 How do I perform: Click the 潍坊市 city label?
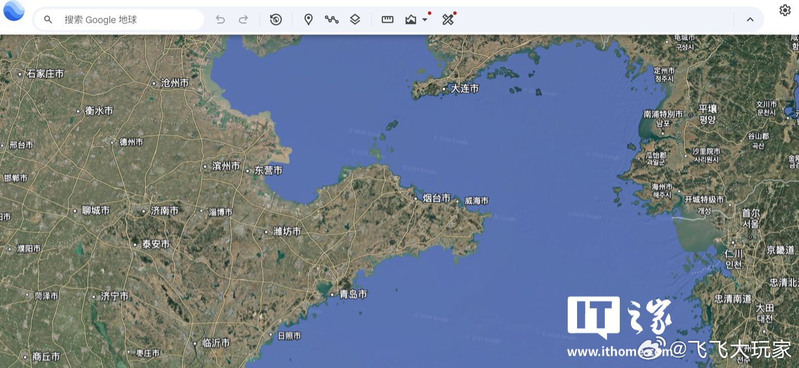[287, 231]
